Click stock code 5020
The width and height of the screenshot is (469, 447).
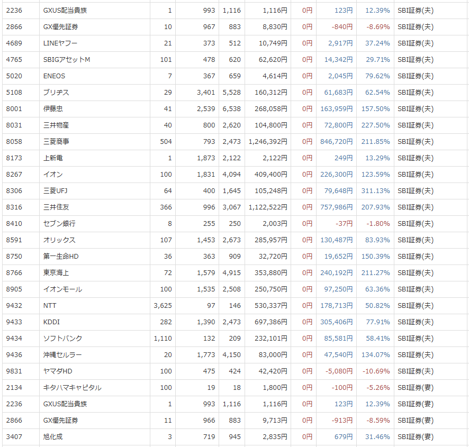point(14,76)
